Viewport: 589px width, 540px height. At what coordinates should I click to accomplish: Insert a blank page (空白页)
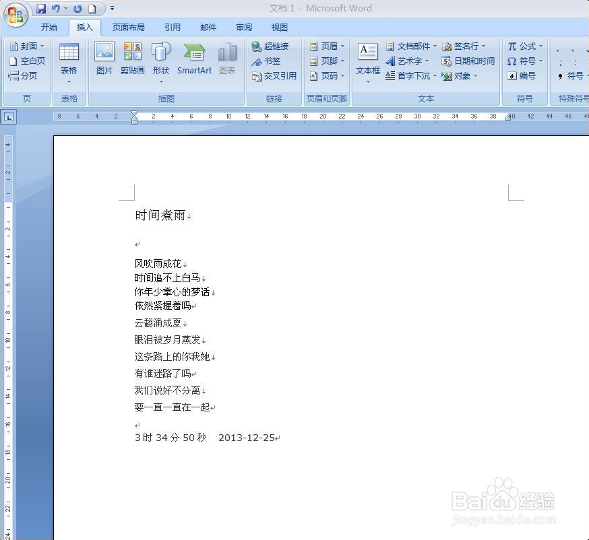coord(27,61)
